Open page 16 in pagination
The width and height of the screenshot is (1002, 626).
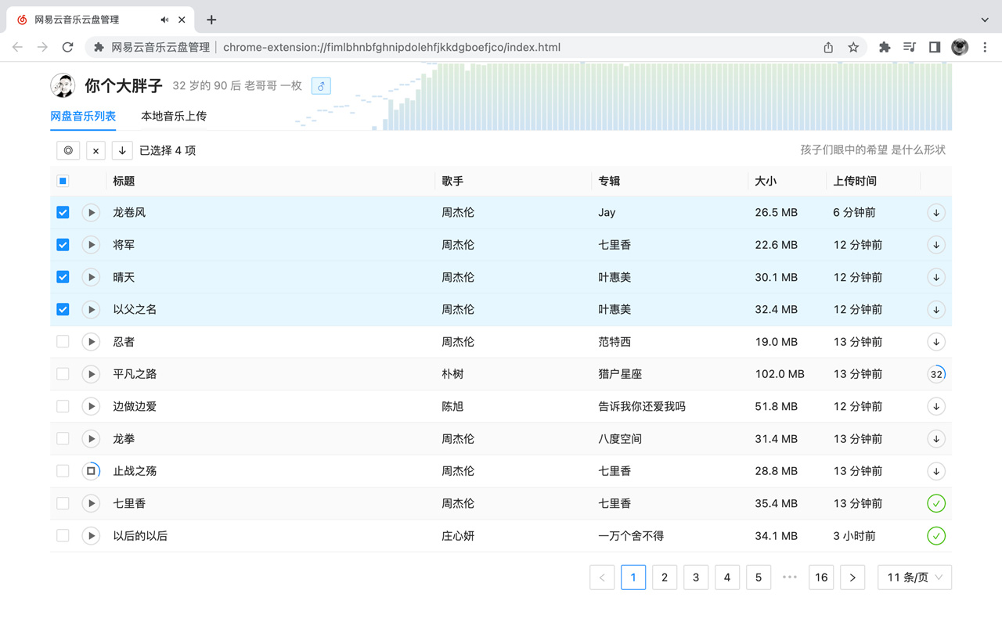click(x=821, y=577)
